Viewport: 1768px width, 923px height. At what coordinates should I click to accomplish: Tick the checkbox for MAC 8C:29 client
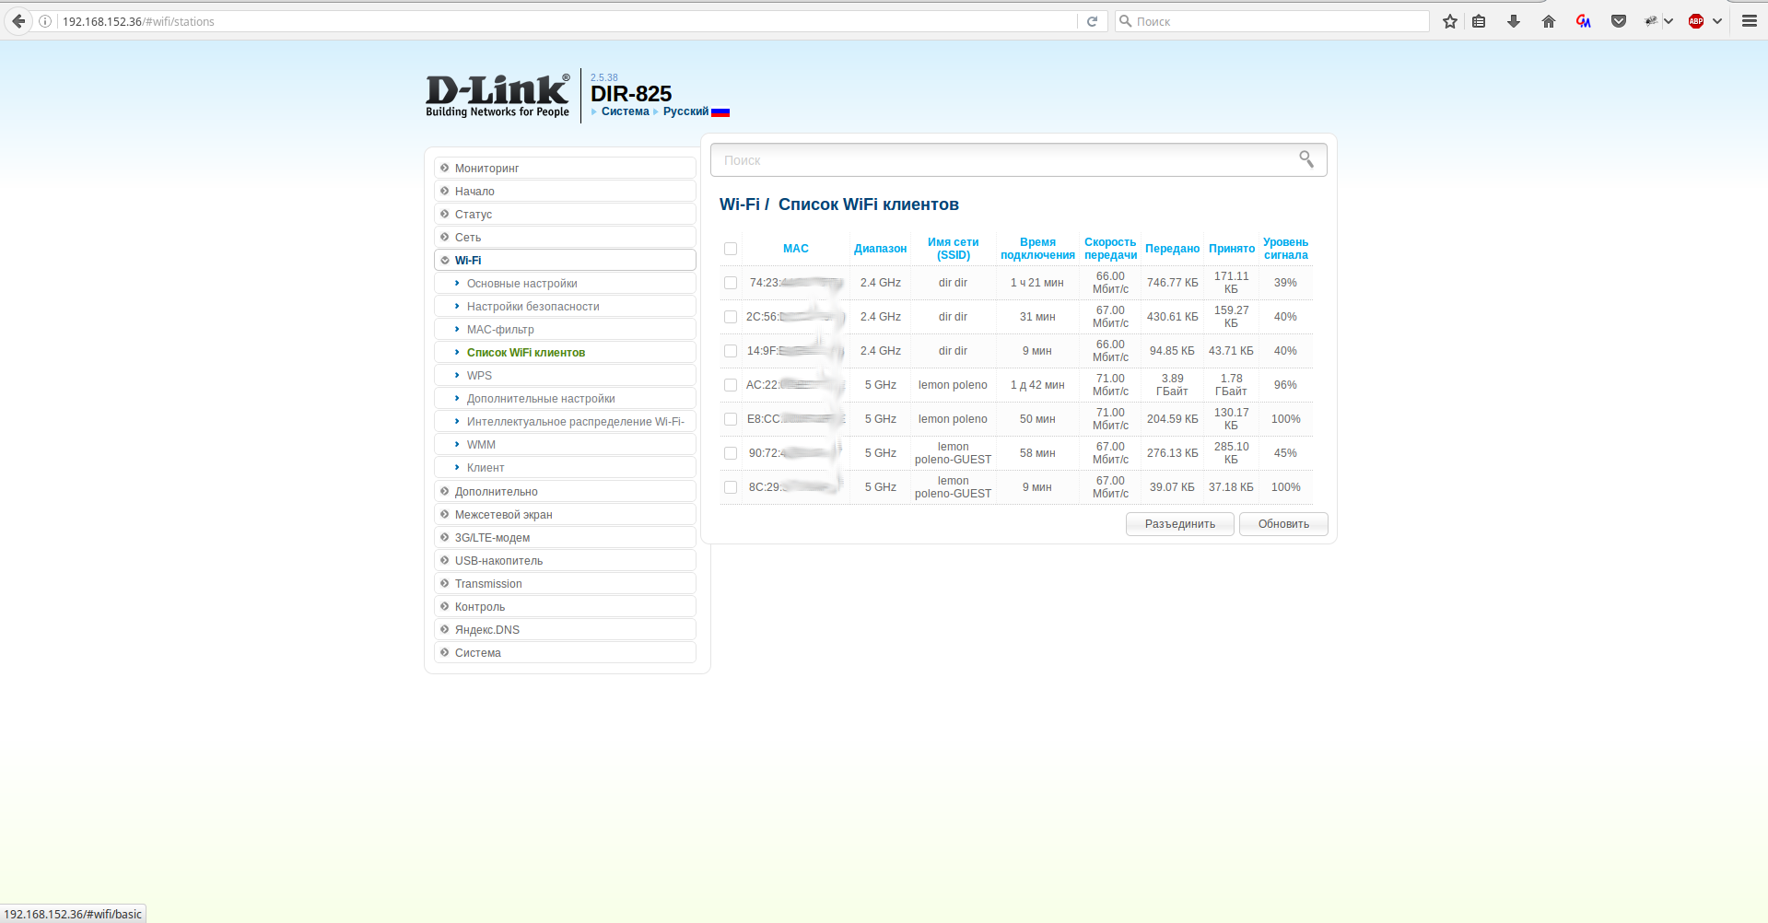[x=731, y=487]
